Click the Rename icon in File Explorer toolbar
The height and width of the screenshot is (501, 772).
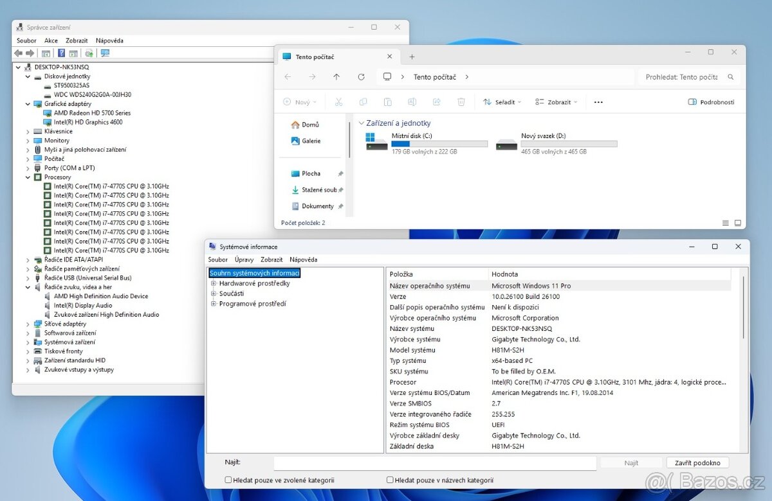[x=412, y=101]
